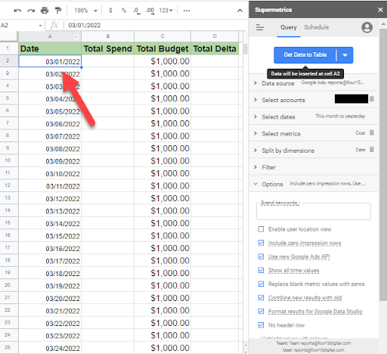The width and height of the screenshot is (387, 354).
Task: Select the Total Spend header cell
Action: [x=108, y=48]
